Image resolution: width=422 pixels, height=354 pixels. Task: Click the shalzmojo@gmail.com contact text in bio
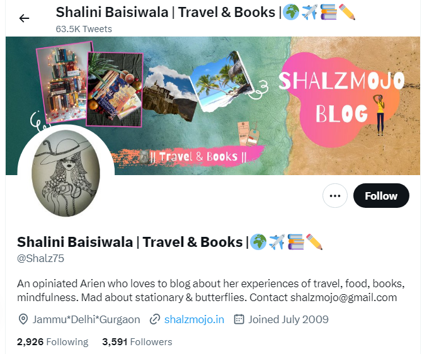(x=343, y=298)
